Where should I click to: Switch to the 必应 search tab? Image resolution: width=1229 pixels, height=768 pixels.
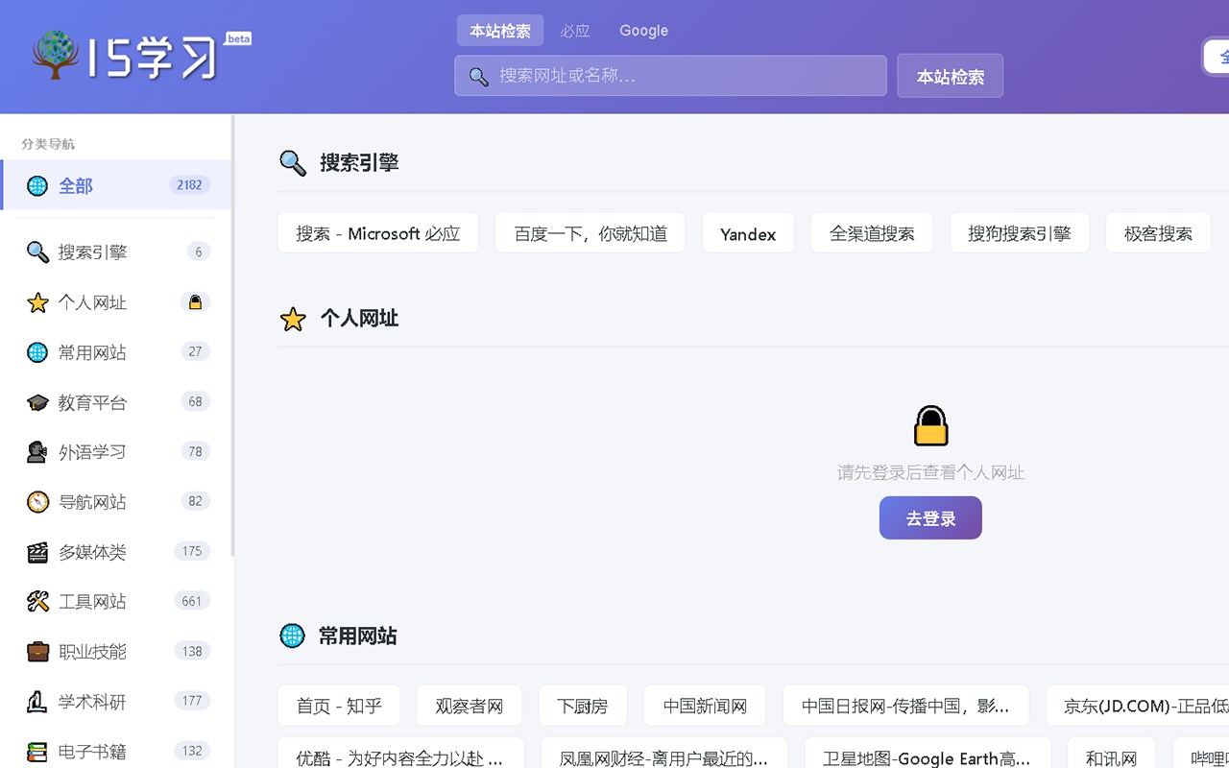575,31
